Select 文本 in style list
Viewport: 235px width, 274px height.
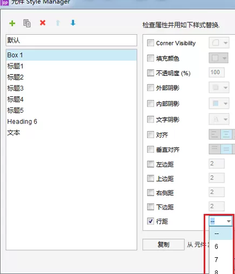[71, 133]
